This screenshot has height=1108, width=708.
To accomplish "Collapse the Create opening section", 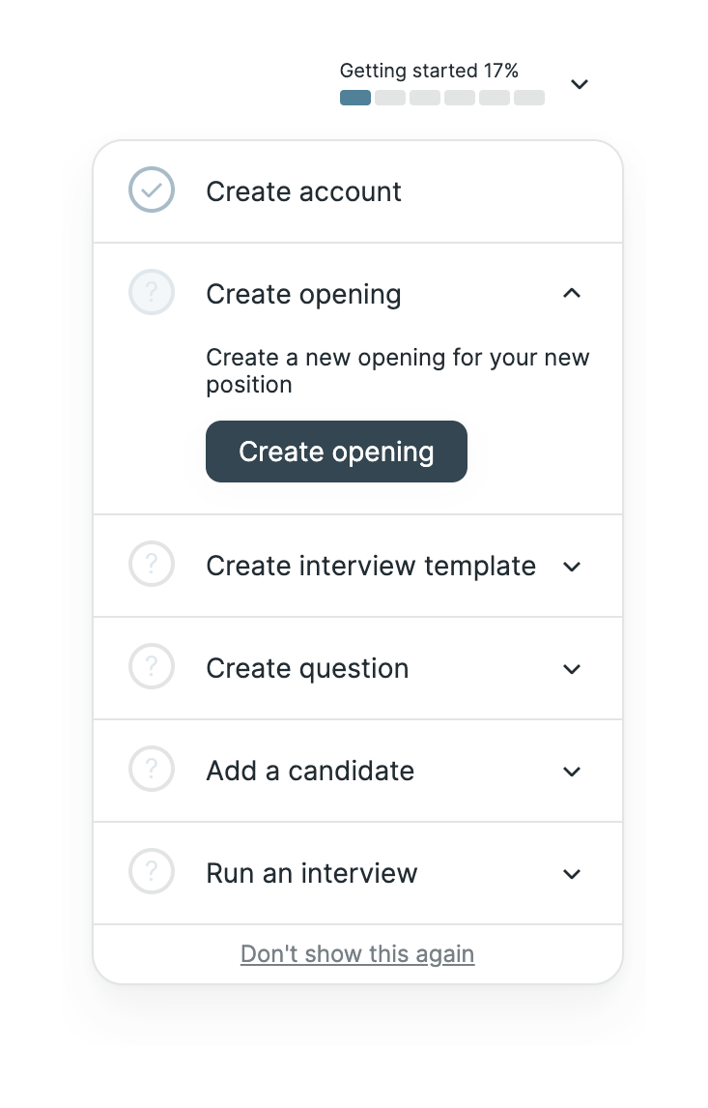I will [x=572, y=292].
